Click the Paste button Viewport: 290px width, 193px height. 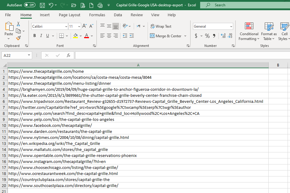click(9, 29)
